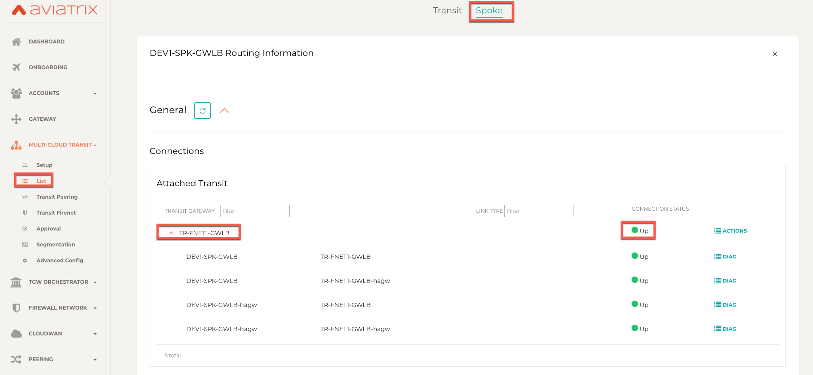Viewport: 813px width, 375px height.
Task: Click Gateway arrows icon
Action: click(16, 119)
